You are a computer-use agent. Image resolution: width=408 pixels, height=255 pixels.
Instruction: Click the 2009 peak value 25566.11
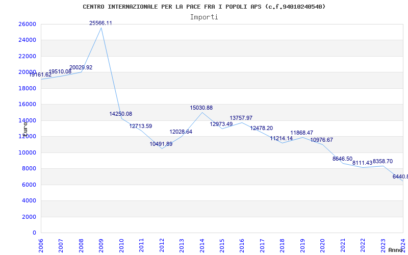100,23
